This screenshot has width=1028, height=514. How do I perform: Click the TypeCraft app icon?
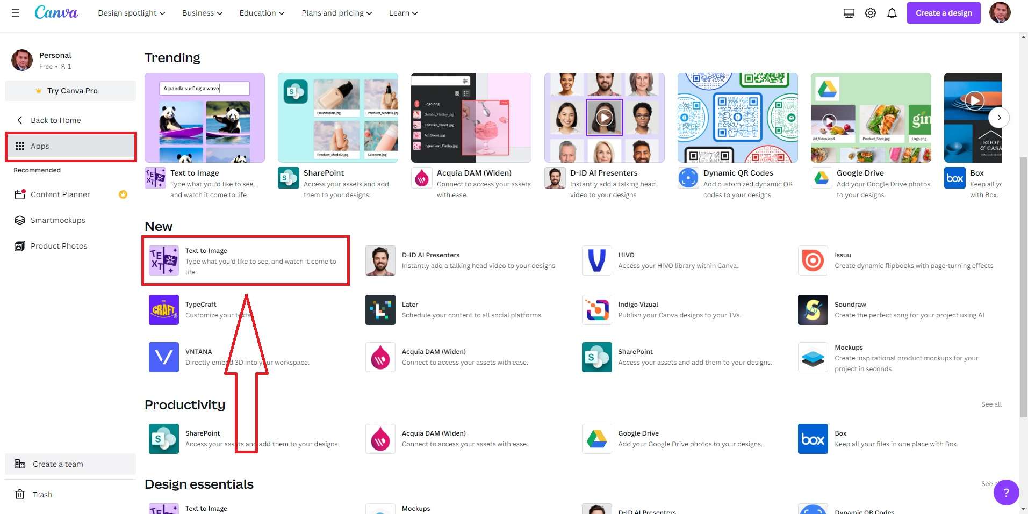click(164, 310)
